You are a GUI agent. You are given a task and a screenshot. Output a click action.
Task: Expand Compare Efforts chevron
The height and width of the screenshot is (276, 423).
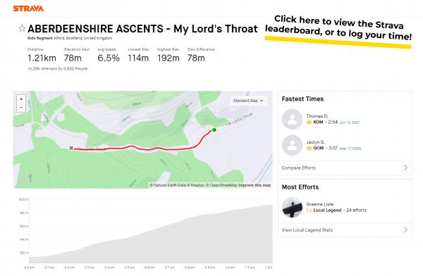coord(405,168)
